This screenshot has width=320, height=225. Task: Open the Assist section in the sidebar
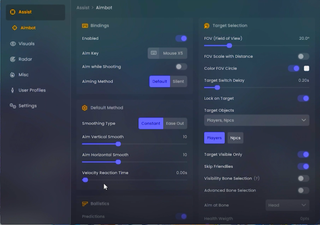[x=36, y=12]
